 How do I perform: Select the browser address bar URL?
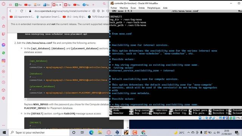(62, 11)
